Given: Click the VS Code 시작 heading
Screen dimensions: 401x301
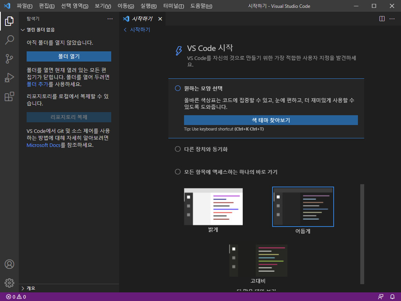Looking at the screenshot, I should point(210,48).
